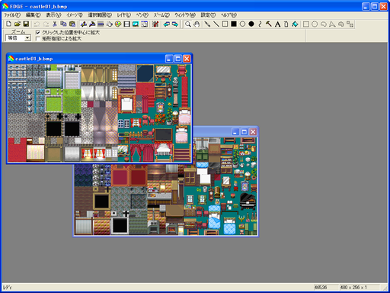Open the Edit (E) menu
The width and height of the screenshot is (390, 293).
(x=33, y=15)
